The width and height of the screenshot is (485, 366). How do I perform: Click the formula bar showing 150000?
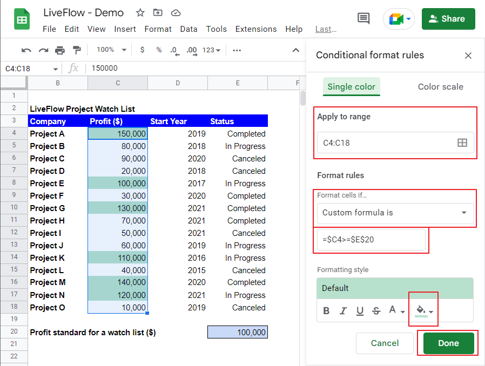coord(195,69)
